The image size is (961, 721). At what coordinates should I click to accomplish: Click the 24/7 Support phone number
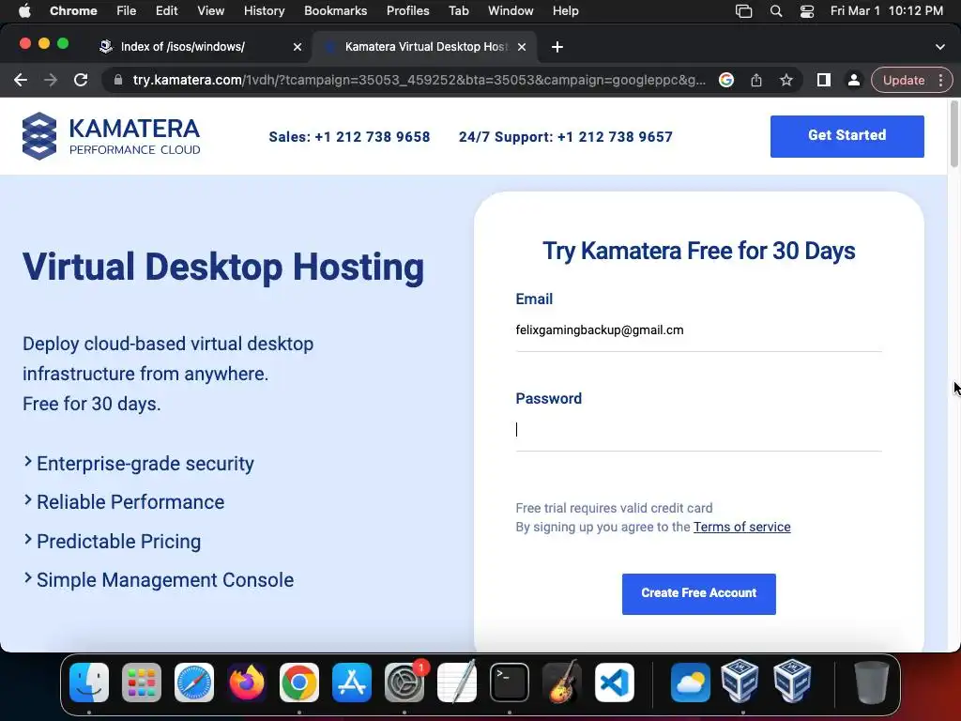coord(615,137)
